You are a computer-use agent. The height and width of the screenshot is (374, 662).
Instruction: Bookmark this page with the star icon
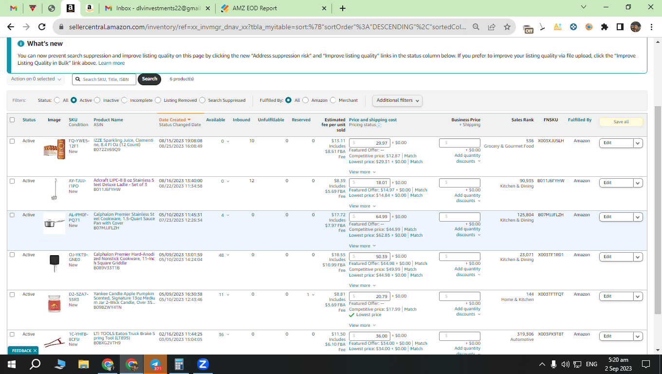click(507, 27)
